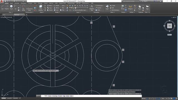Activate the Mirror command
The height and width of the screenshot is (100, 178).
point(56,8)
